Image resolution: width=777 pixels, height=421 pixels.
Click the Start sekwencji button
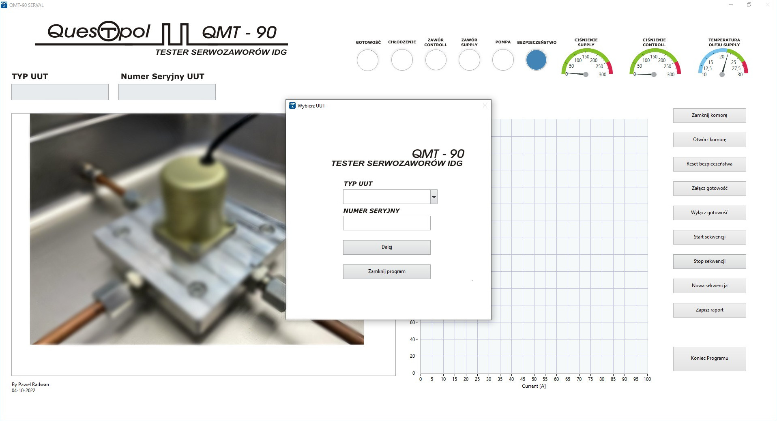point(709,237)
